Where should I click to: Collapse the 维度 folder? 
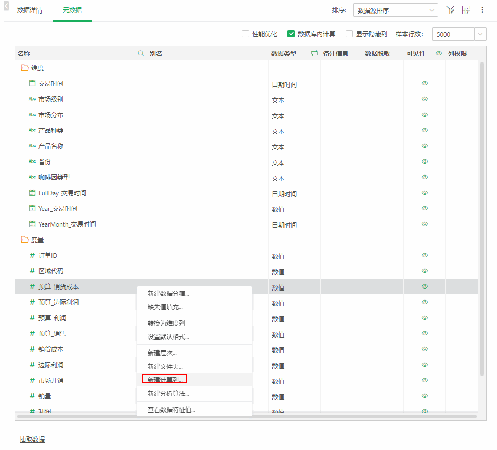[x=24, y=68]
